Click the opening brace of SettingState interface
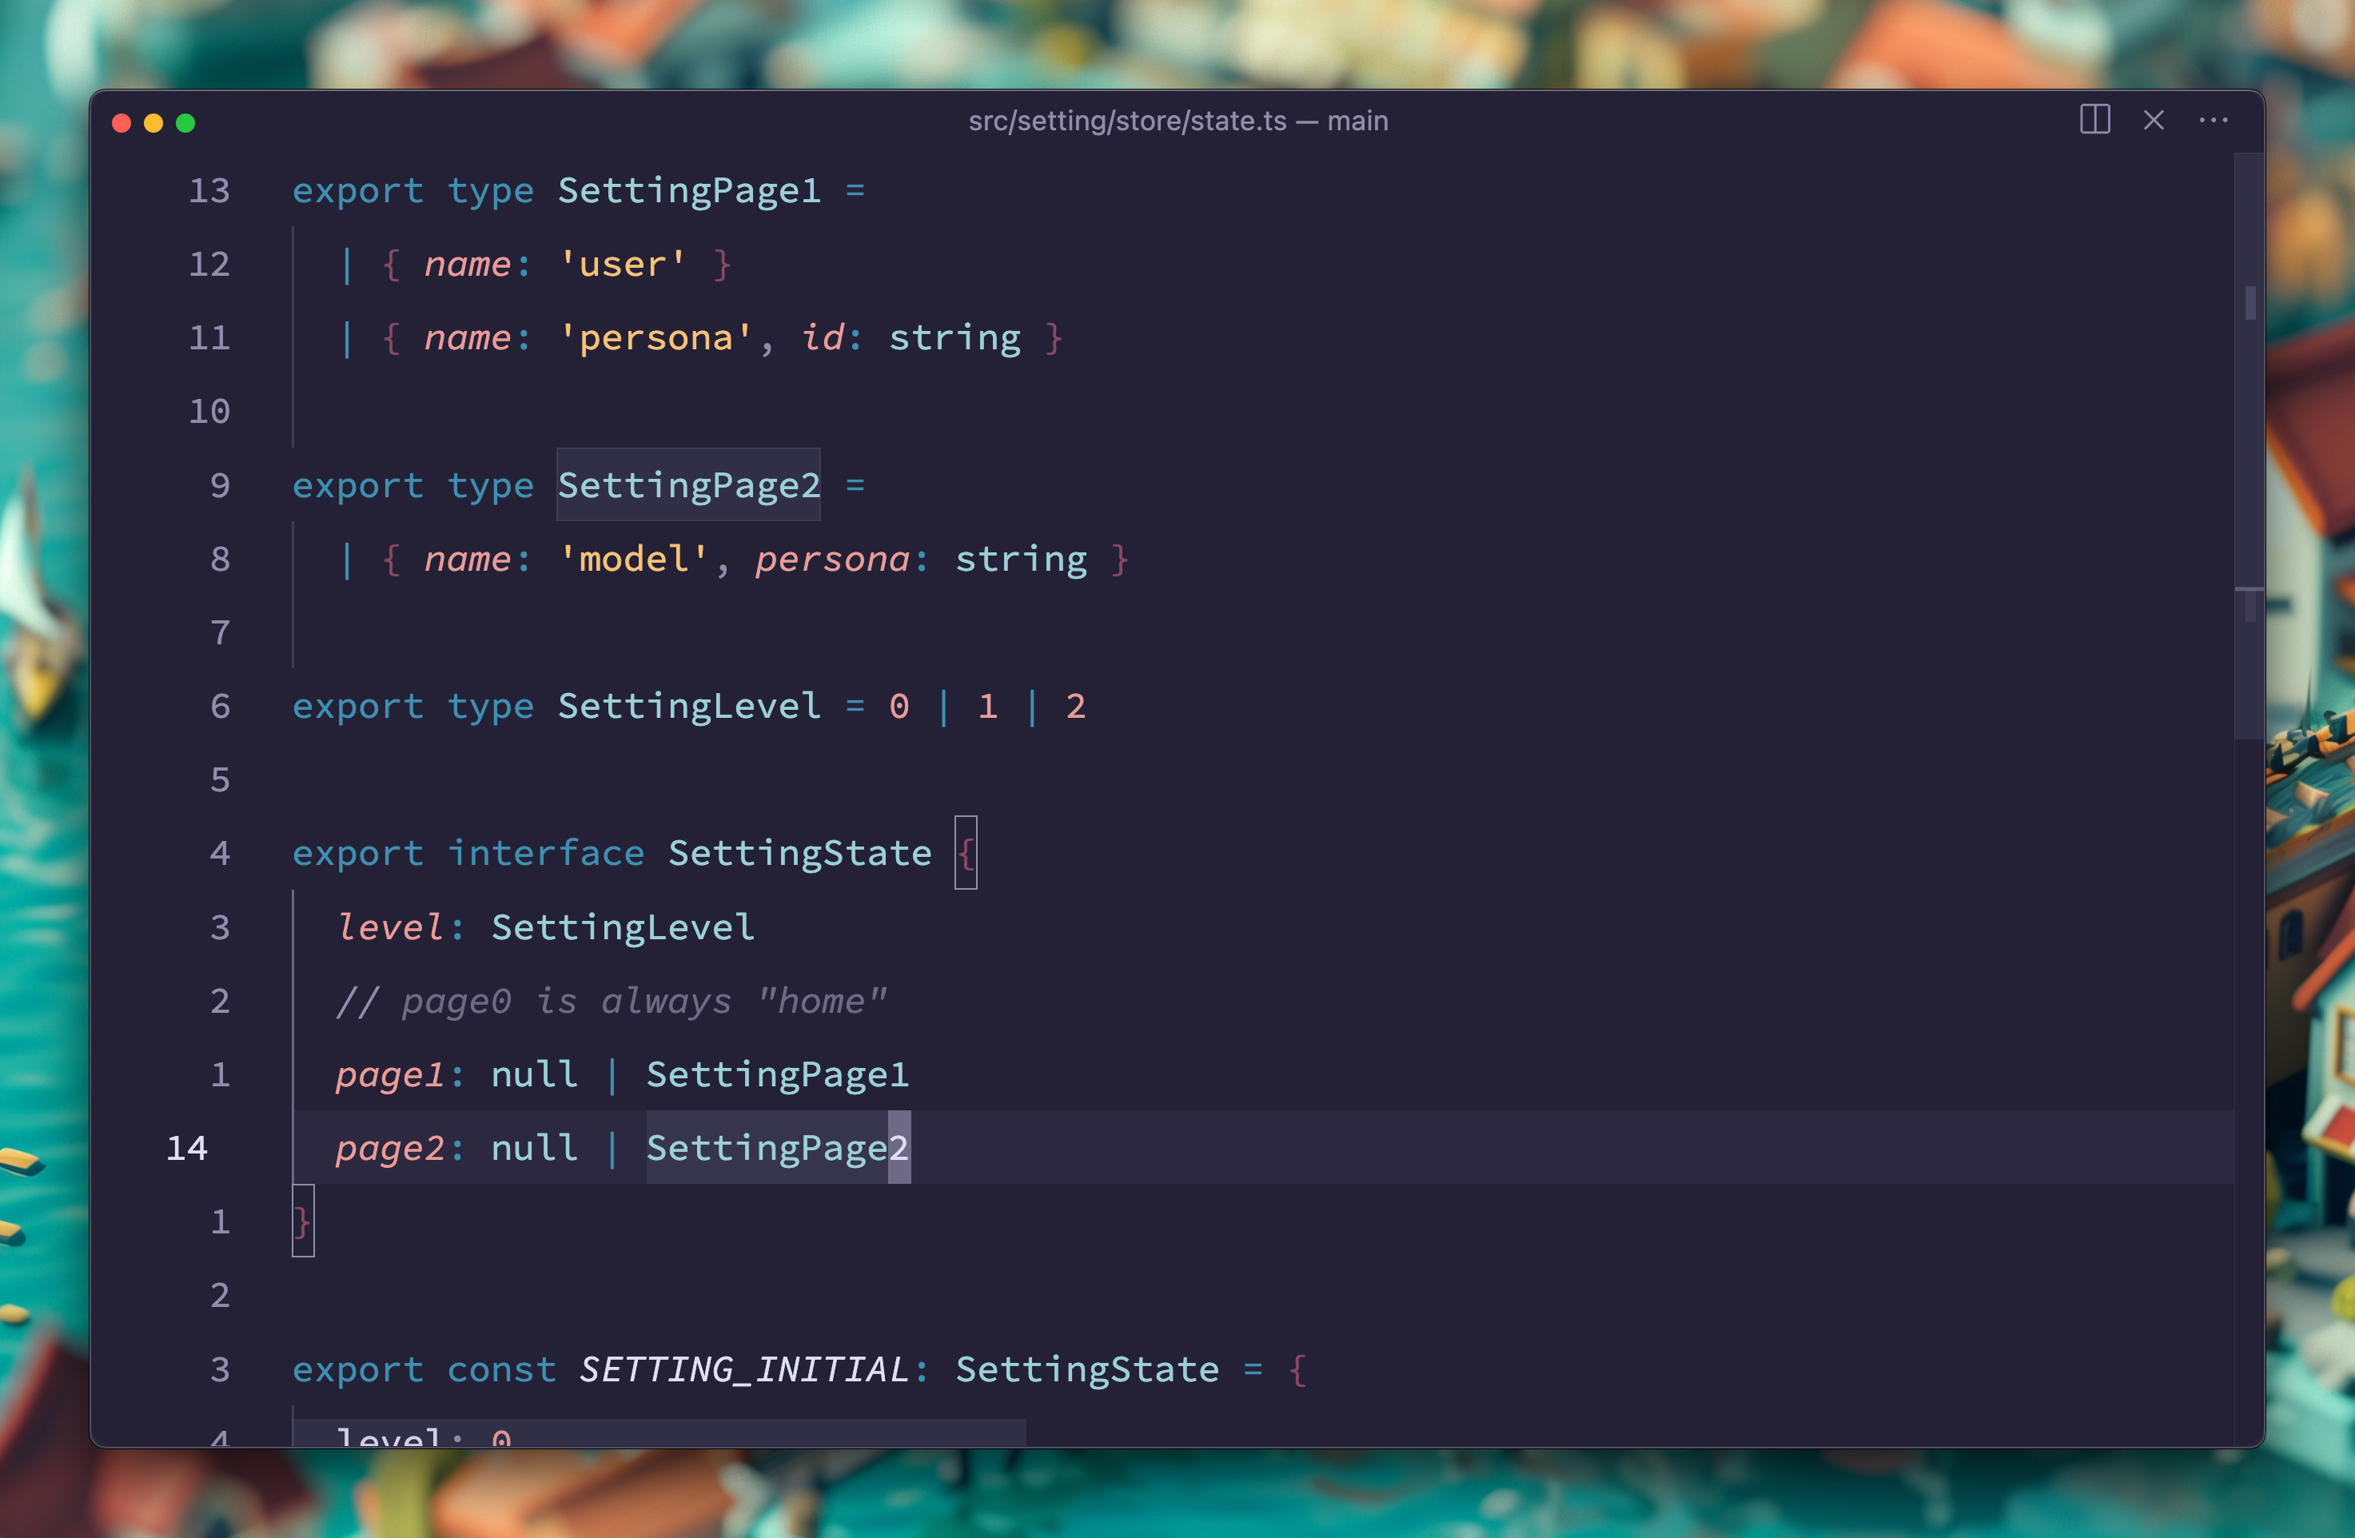 (x=966, y=853)
